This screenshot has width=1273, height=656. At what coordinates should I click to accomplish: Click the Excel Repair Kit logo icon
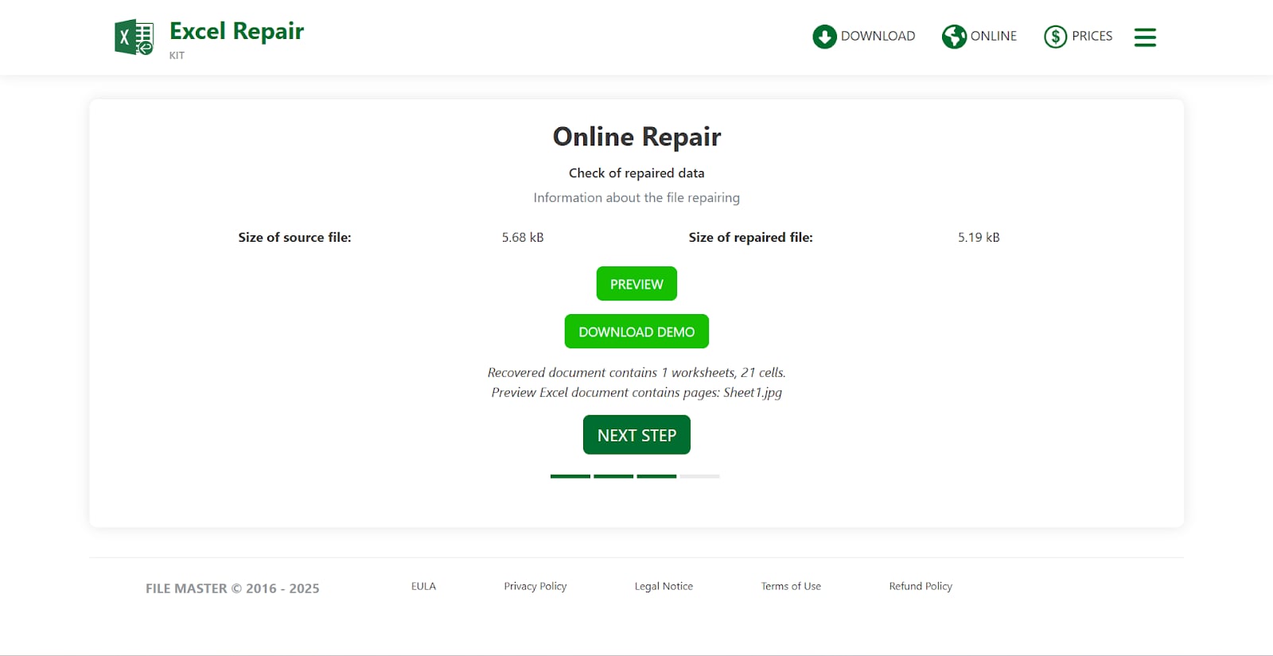click(x=134, y=37)
